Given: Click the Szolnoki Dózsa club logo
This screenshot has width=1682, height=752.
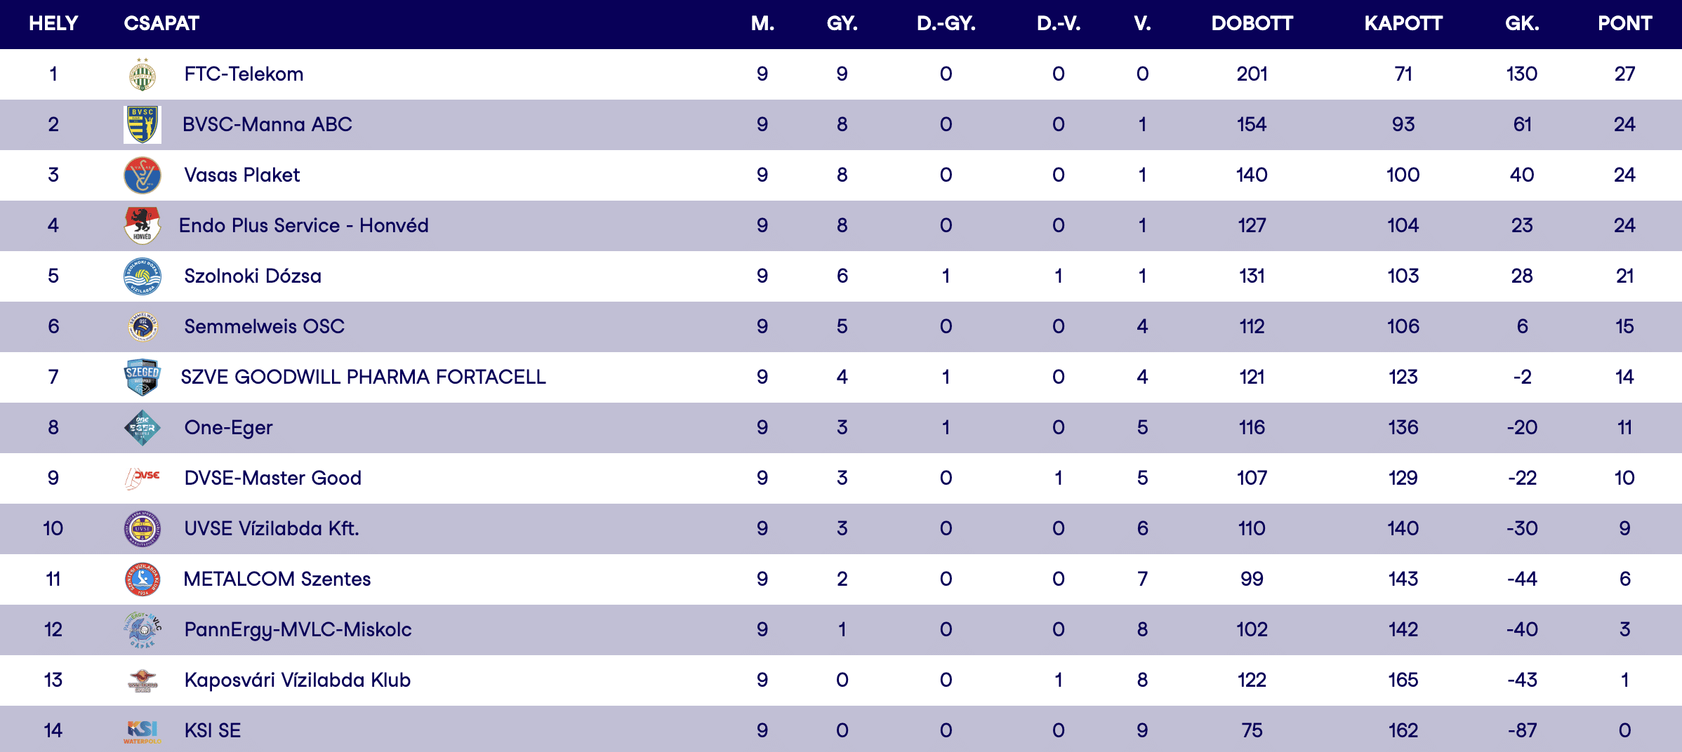Looking at the screenshot, I should coord(143,276).
